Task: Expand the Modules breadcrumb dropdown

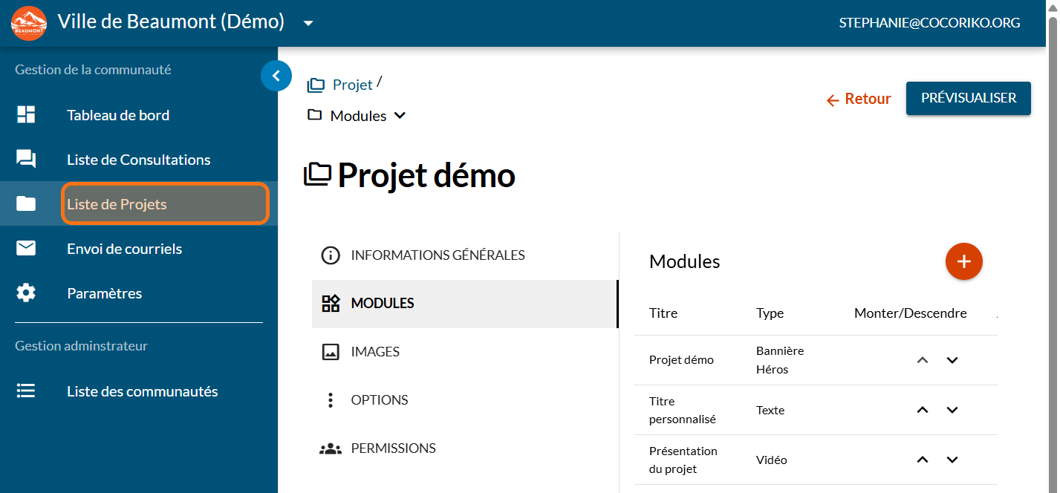Action: point(400,116)
